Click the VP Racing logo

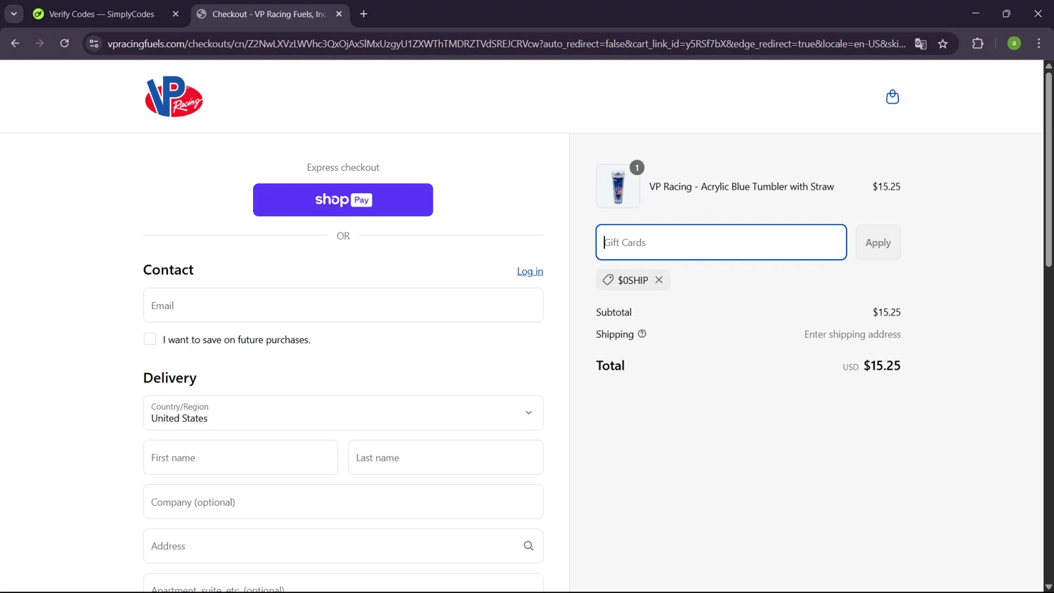pos(174,96)
